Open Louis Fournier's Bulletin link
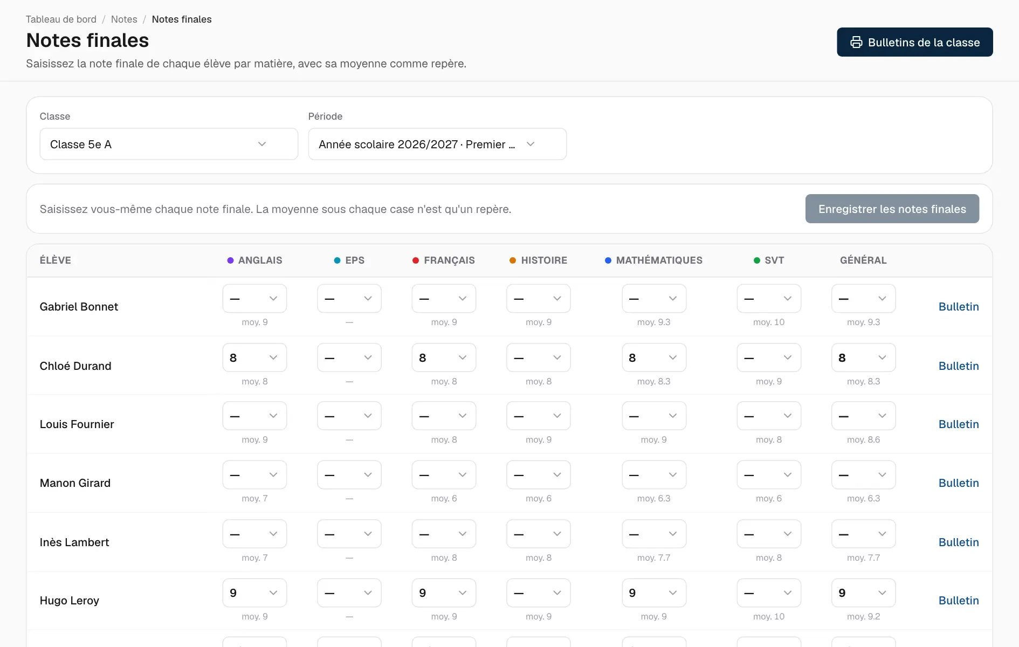The image size is (1019, 647). point(959,424)
